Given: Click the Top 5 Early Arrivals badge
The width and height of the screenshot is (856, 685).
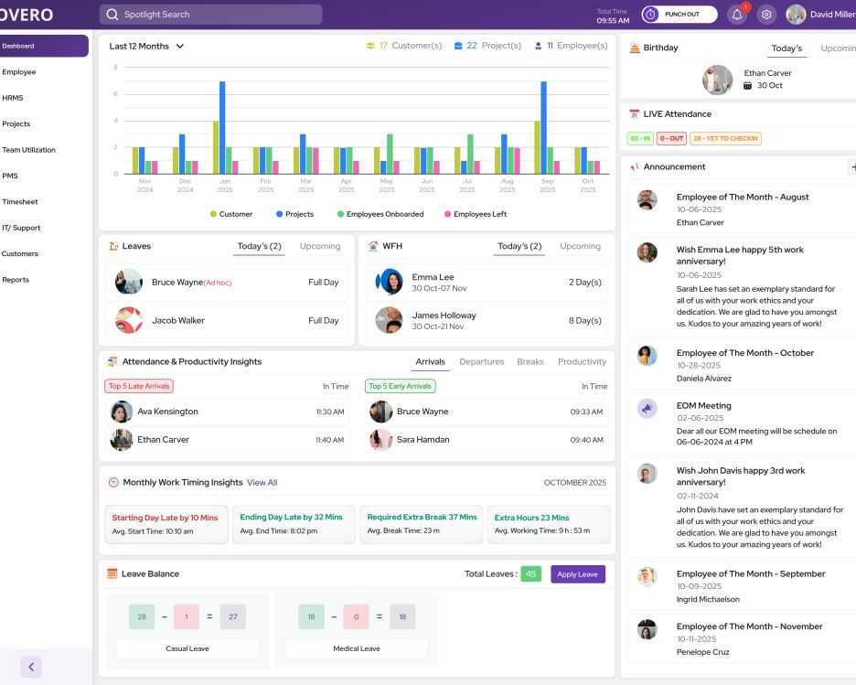Looking at the screenshot, I should point(401,387).
